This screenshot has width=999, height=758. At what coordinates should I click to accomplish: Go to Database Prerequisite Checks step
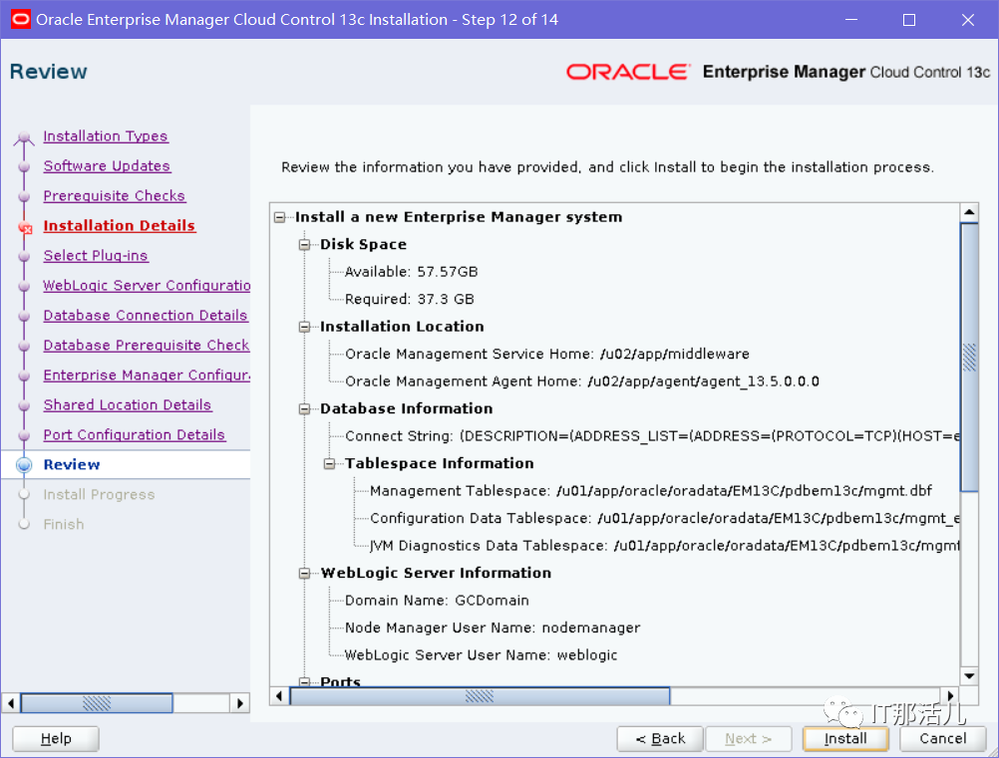coord(147,346)
